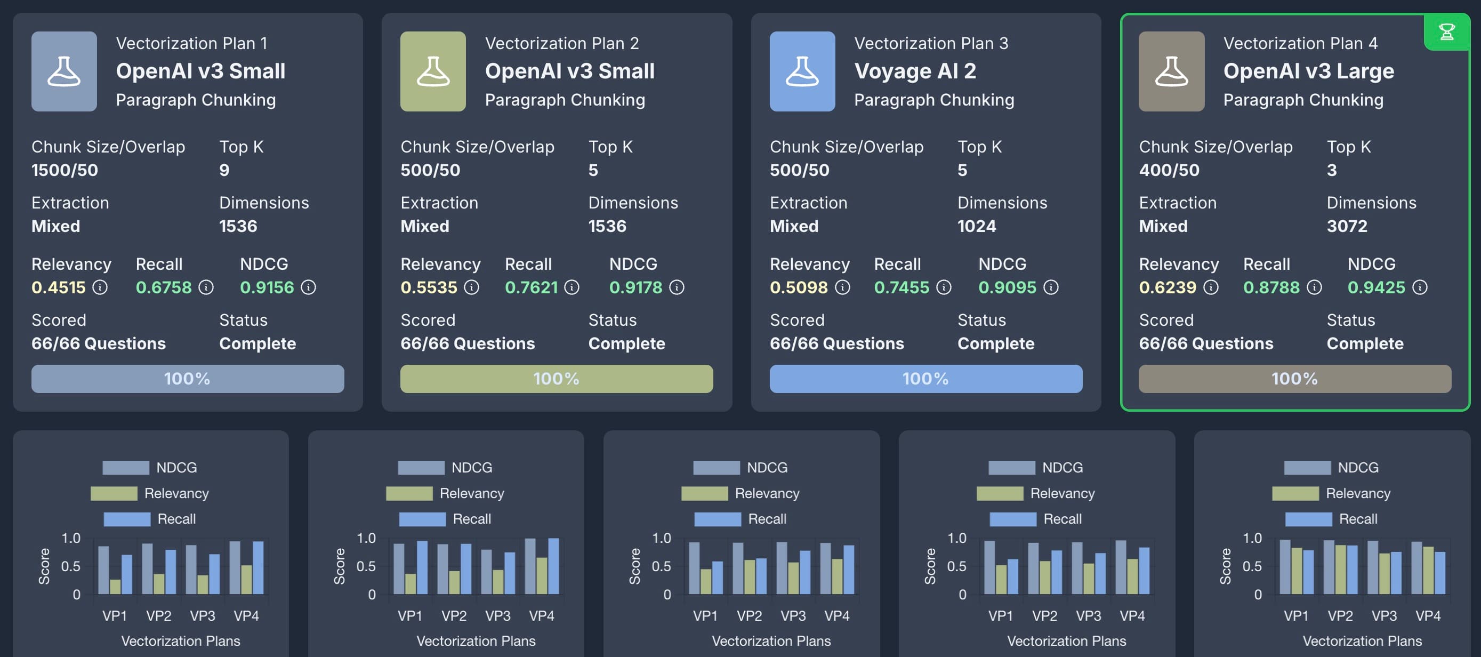Toggle NDCG legend in fifth chart
This screenshot has width=1481, height=657.
(x=1332, y=468)
